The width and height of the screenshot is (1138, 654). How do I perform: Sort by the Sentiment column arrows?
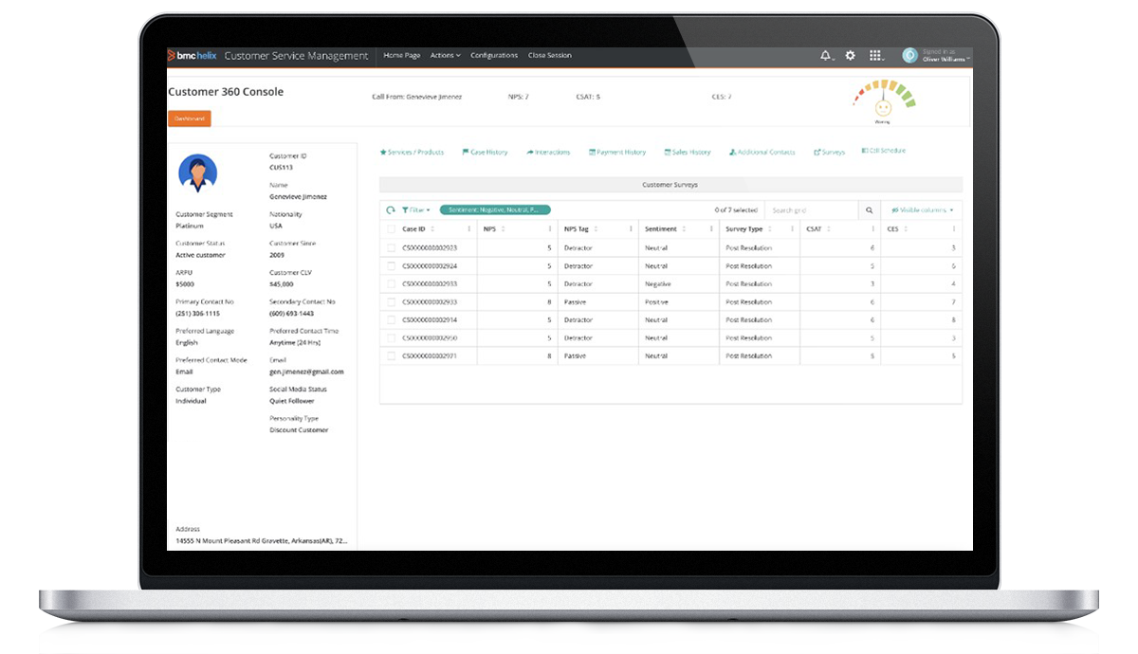pyautogui.click(x=686, y=229)
